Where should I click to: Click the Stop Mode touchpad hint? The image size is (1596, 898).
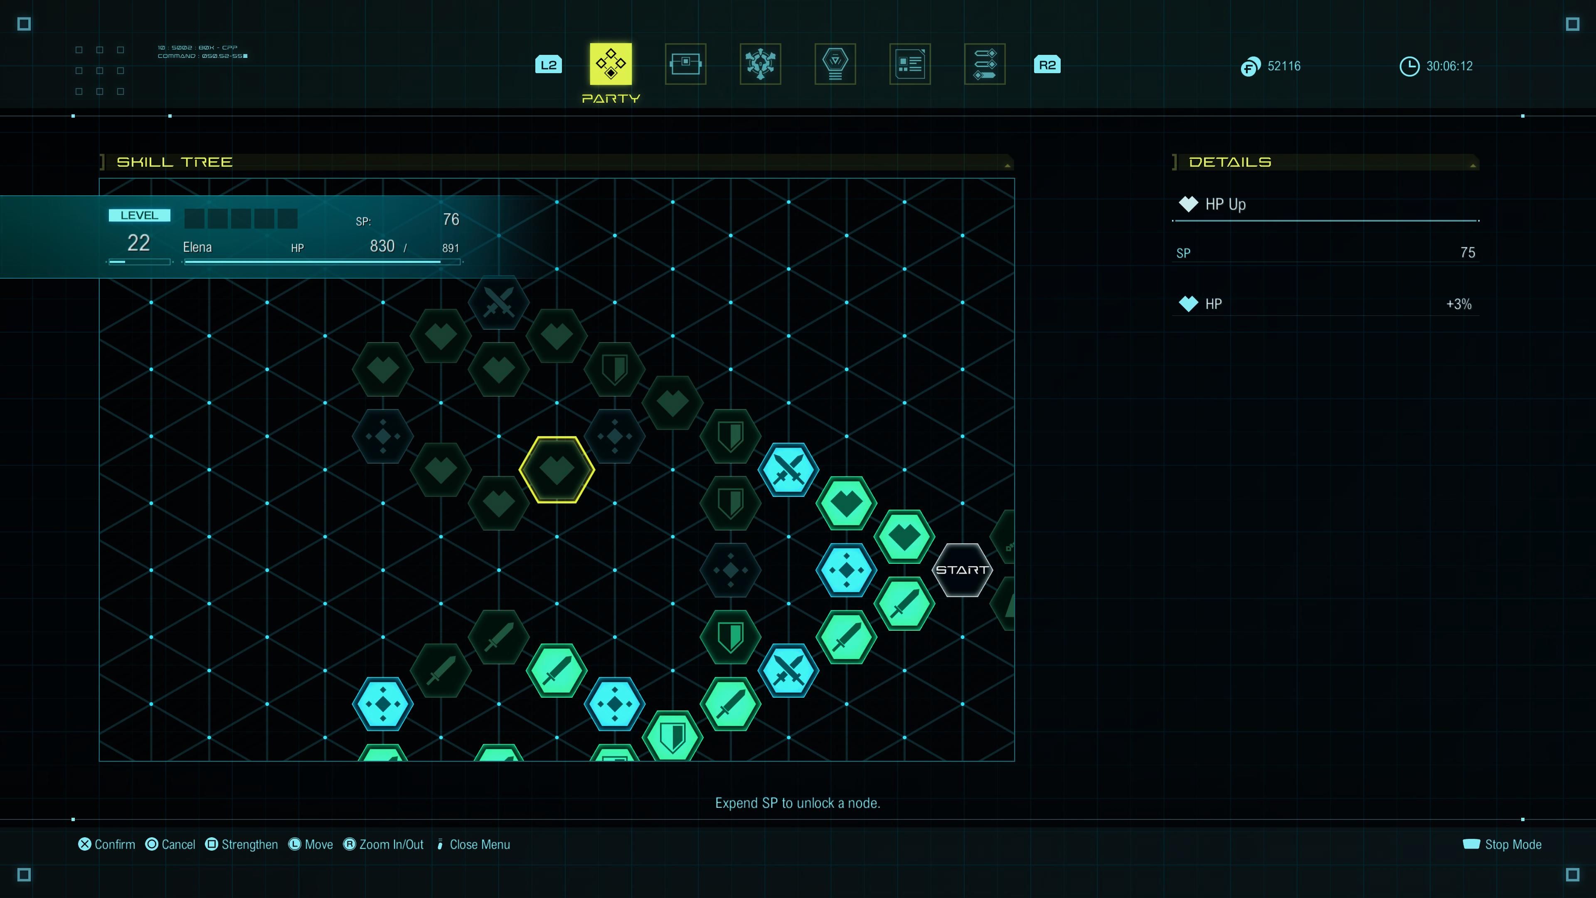coord(1502,844)
